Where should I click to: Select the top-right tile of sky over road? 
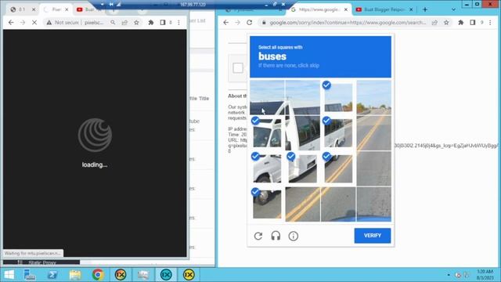tap(374, 97)
